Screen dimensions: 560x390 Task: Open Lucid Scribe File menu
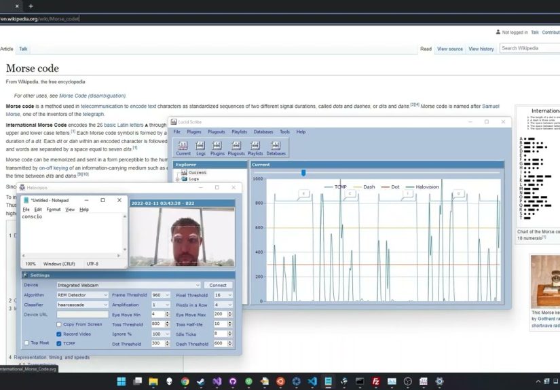tap(176, 132)
